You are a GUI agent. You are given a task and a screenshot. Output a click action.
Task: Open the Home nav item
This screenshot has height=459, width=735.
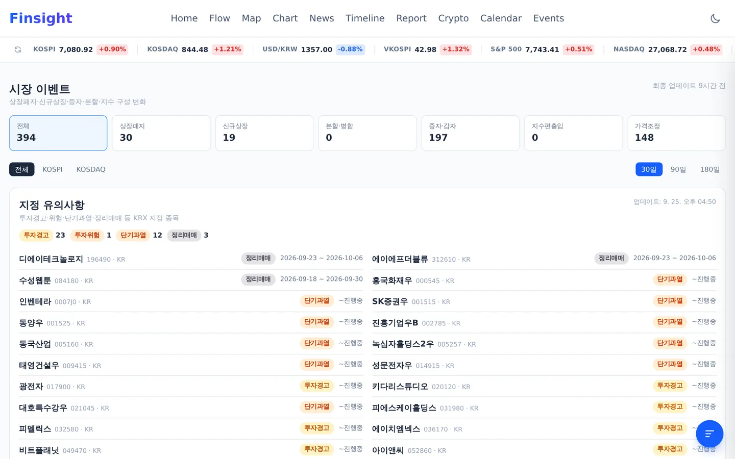(184, 18)
